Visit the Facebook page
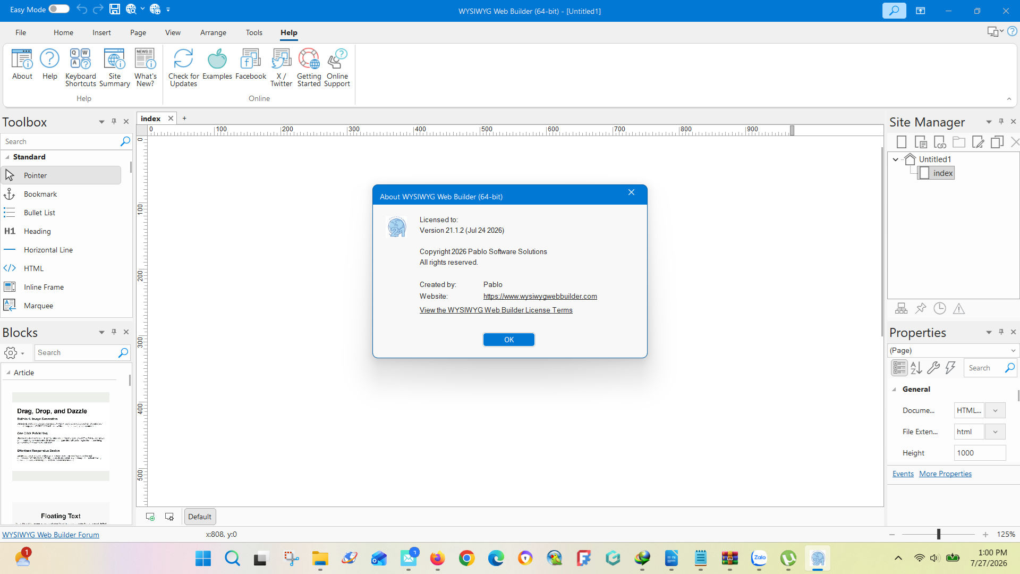The width and height of the screenshot is (1020, 574). coord(251,65)
